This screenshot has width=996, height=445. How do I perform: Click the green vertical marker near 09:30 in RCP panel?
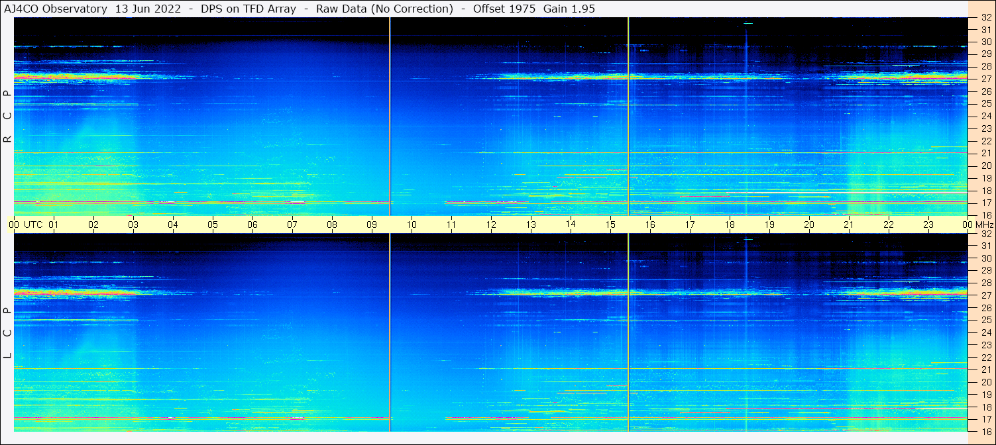coord(390,117)
